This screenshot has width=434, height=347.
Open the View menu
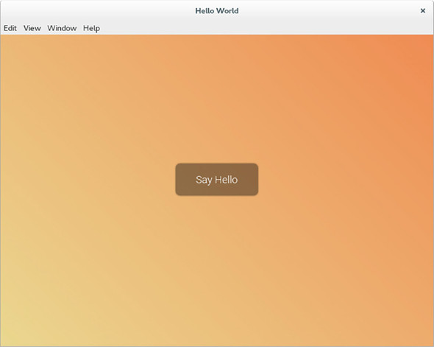(x=32, y=28)
